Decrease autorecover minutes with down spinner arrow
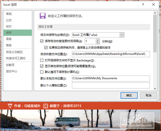The width and height of the screenshot is (161, 131). point(98,43)
